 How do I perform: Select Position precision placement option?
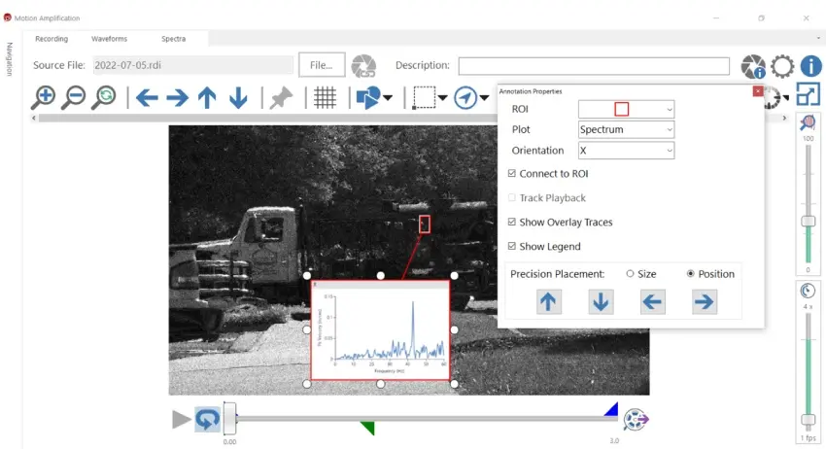pyautogui.click(x=690, y=273)
